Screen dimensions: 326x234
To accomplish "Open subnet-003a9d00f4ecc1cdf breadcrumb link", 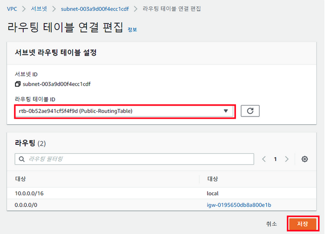I will [94, 9].
